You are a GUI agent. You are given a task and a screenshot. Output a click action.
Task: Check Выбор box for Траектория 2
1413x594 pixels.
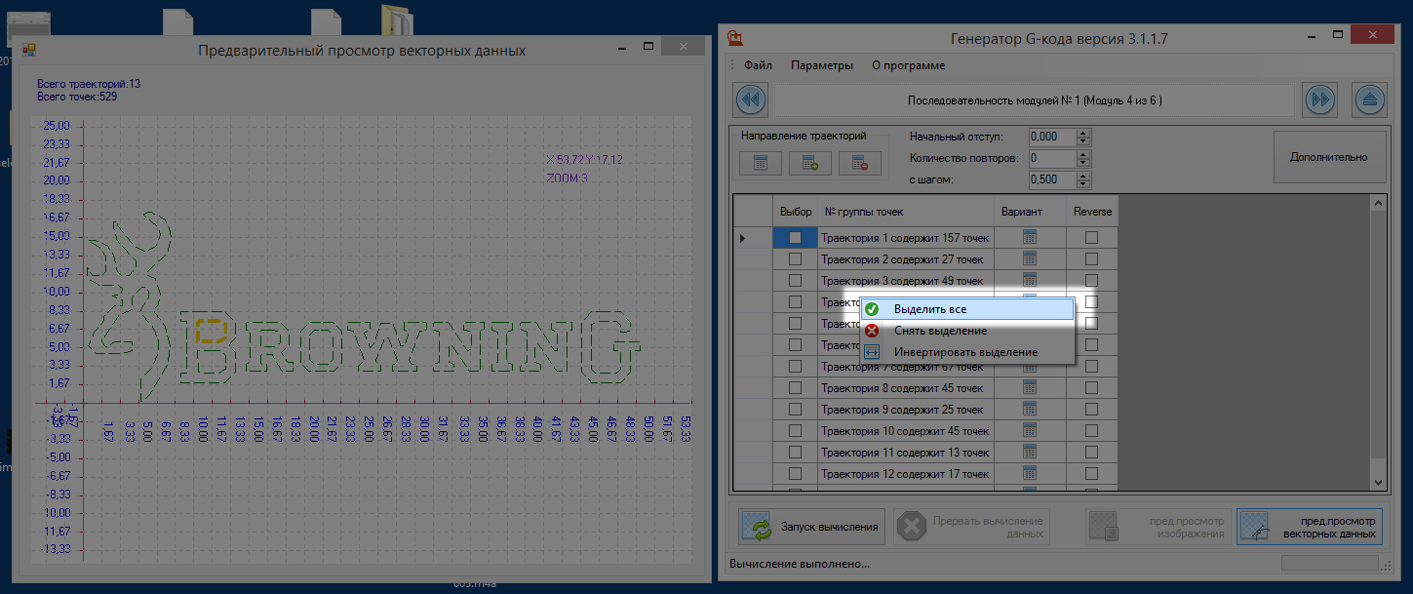[x=796, y=258]
